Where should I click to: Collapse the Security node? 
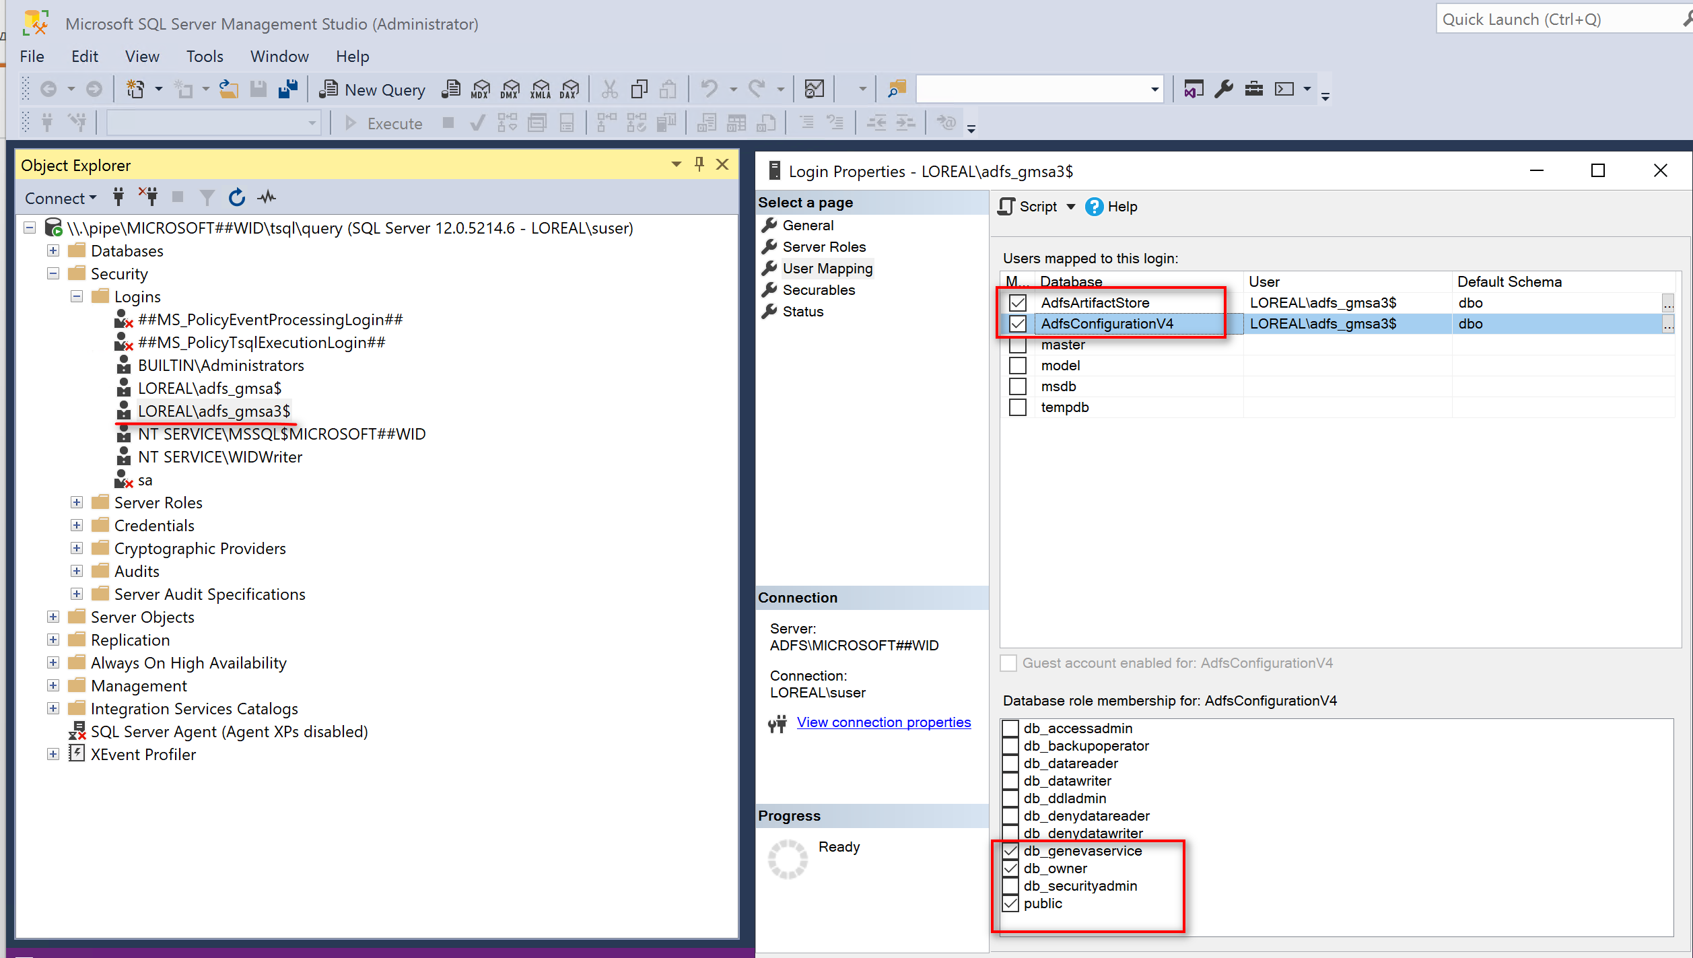click(53, 273)
